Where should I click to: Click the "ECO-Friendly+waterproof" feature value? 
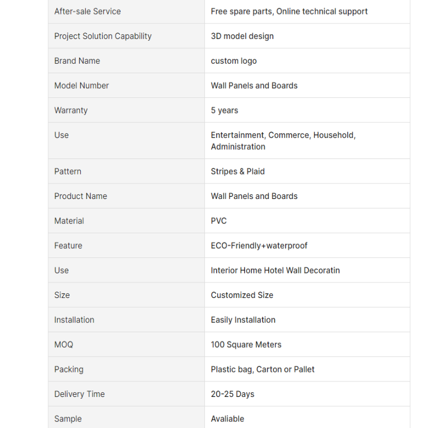[259, 246]
